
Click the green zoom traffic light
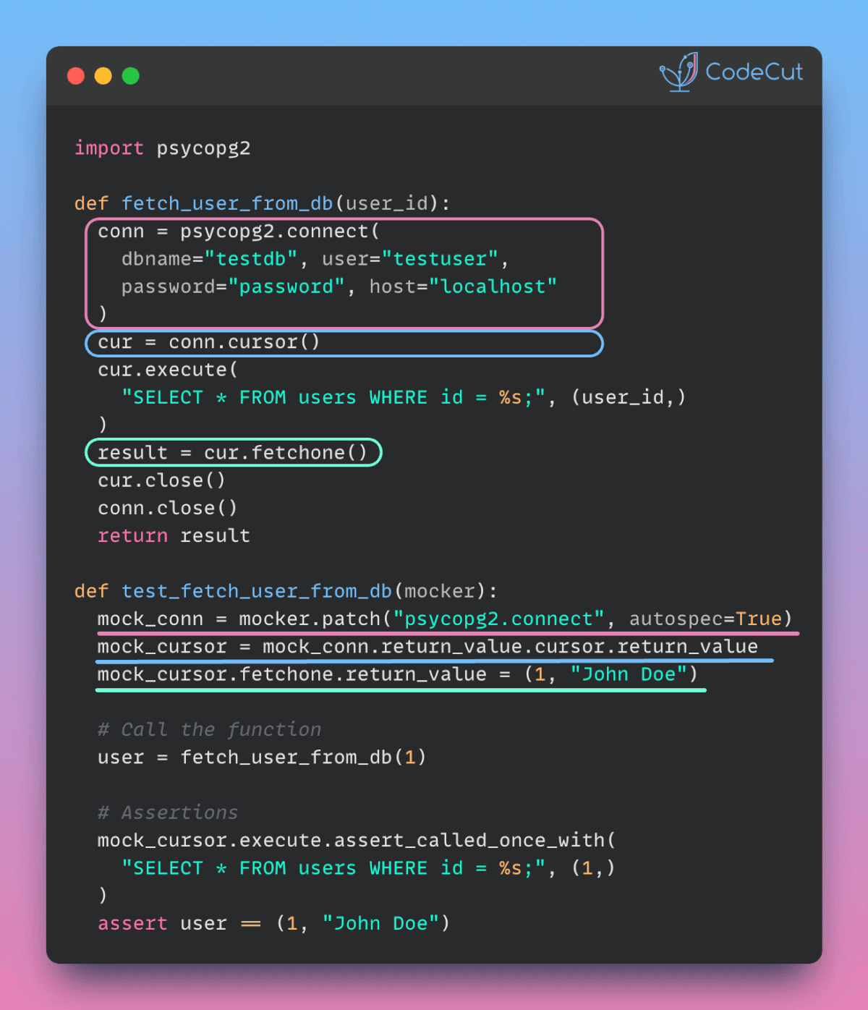click(130, 75)
